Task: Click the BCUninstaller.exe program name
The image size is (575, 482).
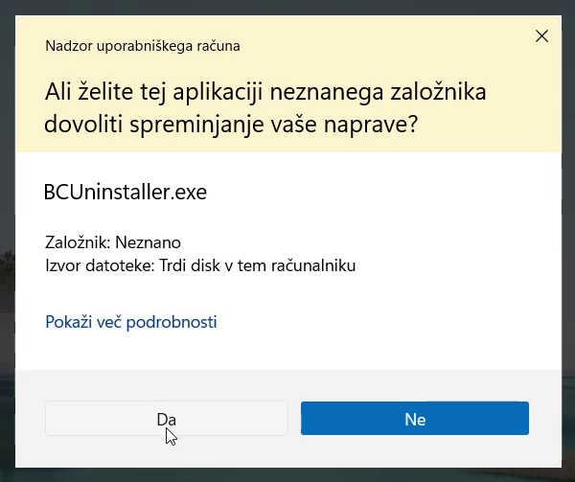Action: [x=126, y=191]
